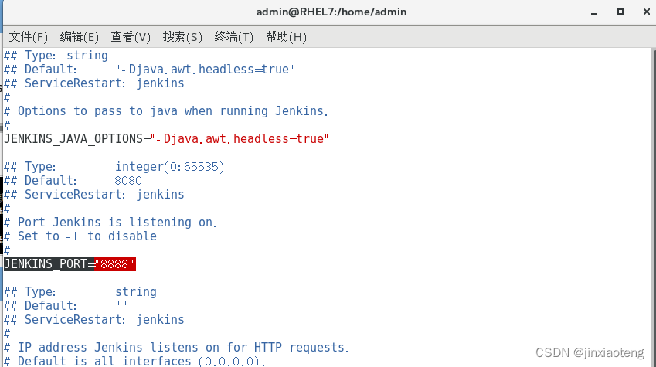Viewport: 656px width, 367px height.
Task: Click the highlighted "8888" port value
Action: [115, 264]
